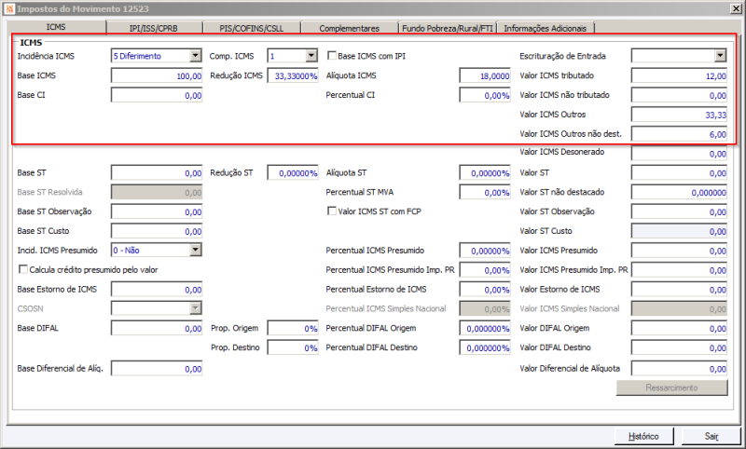Click the Valor ICMS Outros field
This screenshot has width=746, height=449.
click(x=679, y=115)
